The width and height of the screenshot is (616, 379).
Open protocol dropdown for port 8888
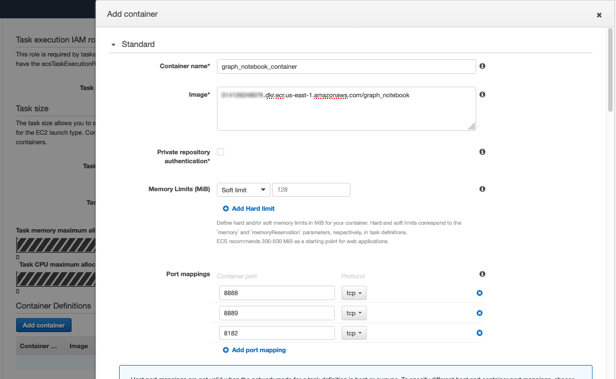click(x=354, y=293)
